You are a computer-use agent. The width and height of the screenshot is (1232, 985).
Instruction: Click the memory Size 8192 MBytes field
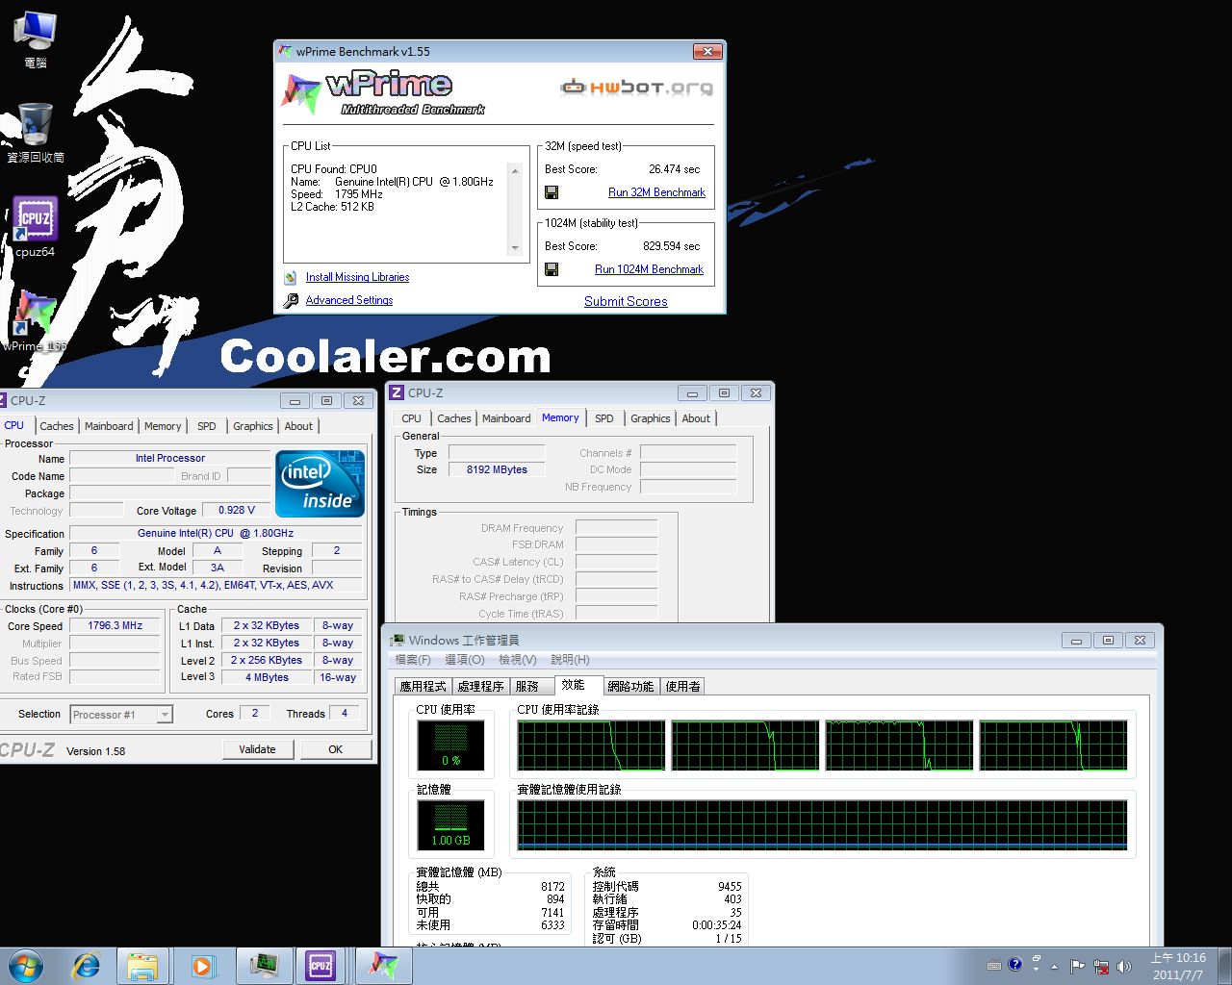point(497,469)
